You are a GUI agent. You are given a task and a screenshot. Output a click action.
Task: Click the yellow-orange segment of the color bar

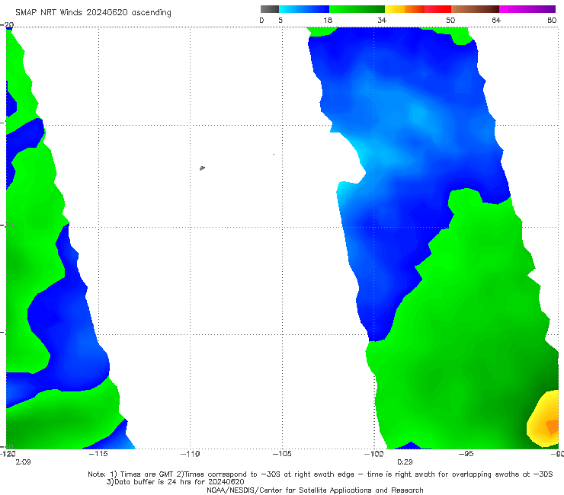click(x=404, y=9)
